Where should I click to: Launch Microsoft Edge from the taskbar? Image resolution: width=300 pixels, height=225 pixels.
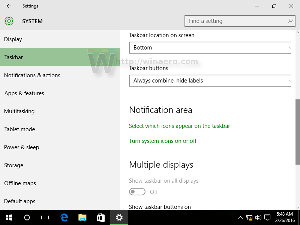64,217
